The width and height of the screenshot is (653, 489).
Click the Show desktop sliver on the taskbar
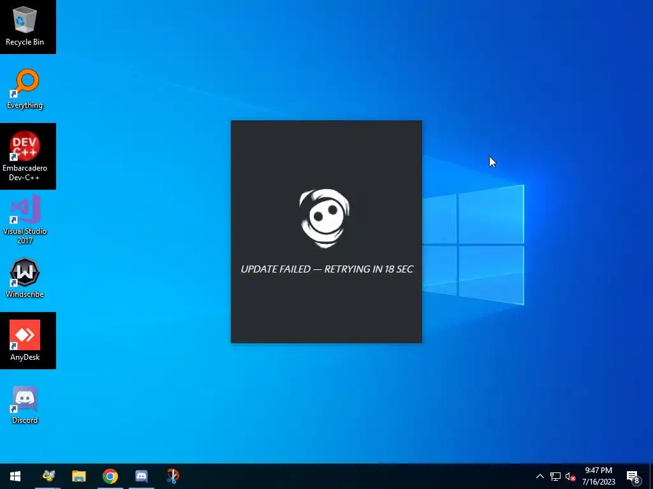(x=651, y=476)
